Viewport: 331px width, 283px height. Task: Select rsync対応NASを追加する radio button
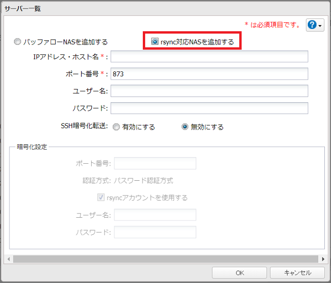[x=155, y=42]
